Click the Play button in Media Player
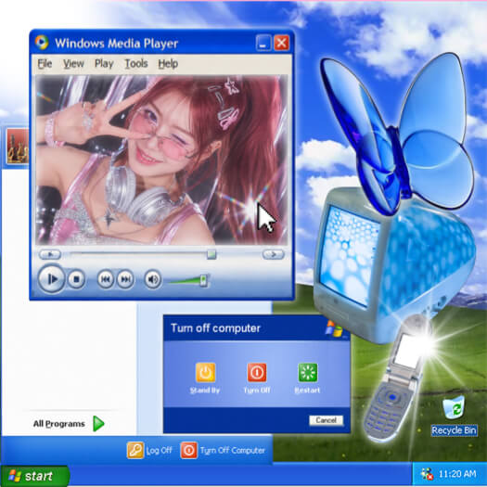 (52, 279)
